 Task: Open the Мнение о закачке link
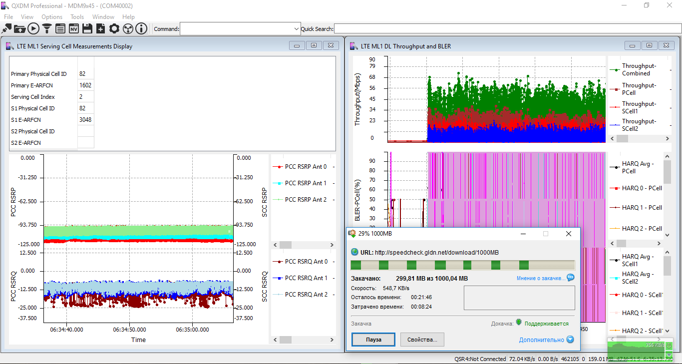(541, 278)
